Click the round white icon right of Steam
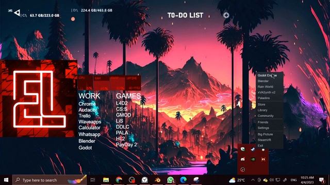Screen dimensions: 330x185 pos(263,150)
